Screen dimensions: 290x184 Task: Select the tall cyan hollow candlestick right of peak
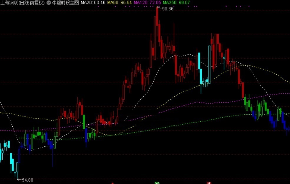pos(209,65)
